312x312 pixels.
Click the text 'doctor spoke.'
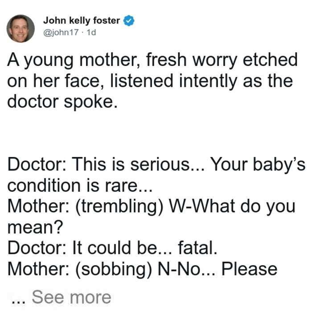point(62,102)
